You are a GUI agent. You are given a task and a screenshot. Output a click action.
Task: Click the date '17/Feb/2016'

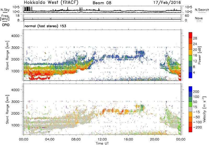pos(167,3)
